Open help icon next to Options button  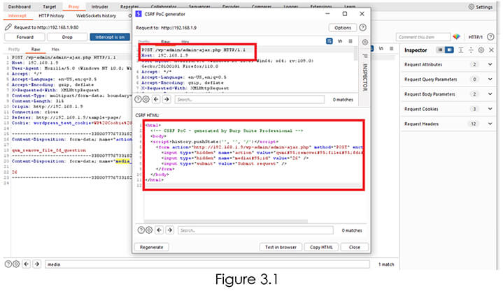tap(363, 27)
